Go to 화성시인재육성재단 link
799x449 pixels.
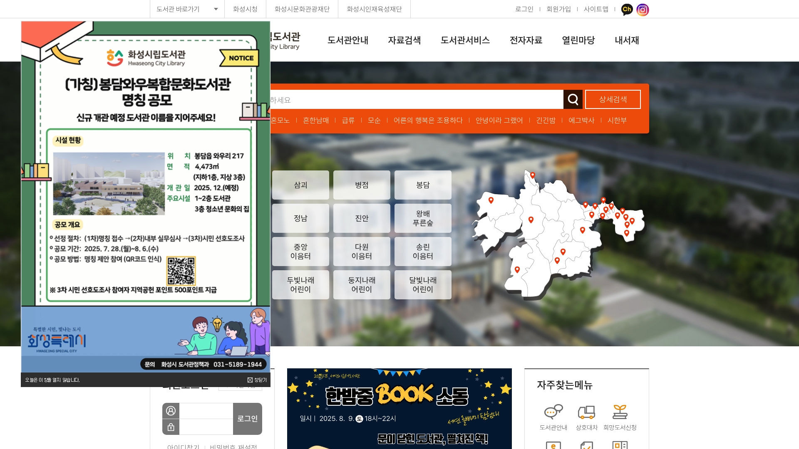pyautogui.click(x=375, y=9)
